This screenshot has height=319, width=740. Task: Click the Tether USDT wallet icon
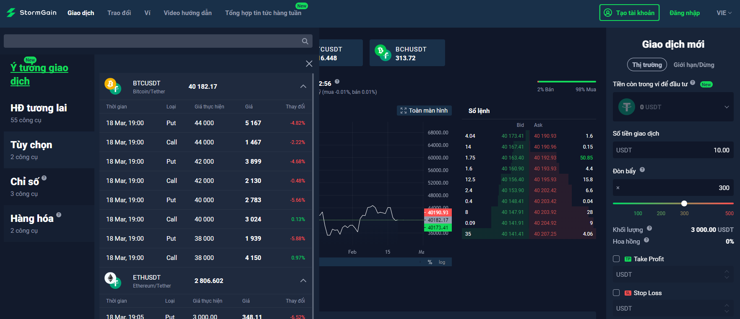click(627, 107)
